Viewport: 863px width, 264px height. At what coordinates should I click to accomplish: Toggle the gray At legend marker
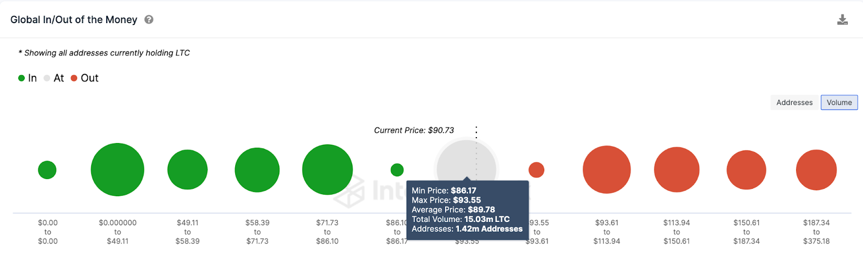[47, 78]
